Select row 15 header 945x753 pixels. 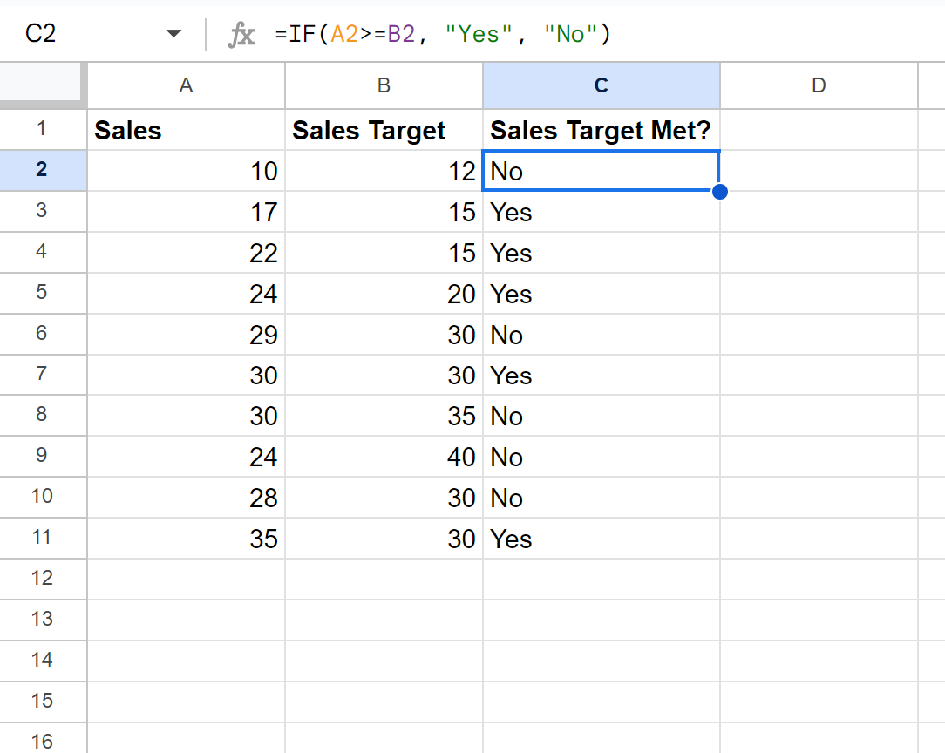coord(44,702)
